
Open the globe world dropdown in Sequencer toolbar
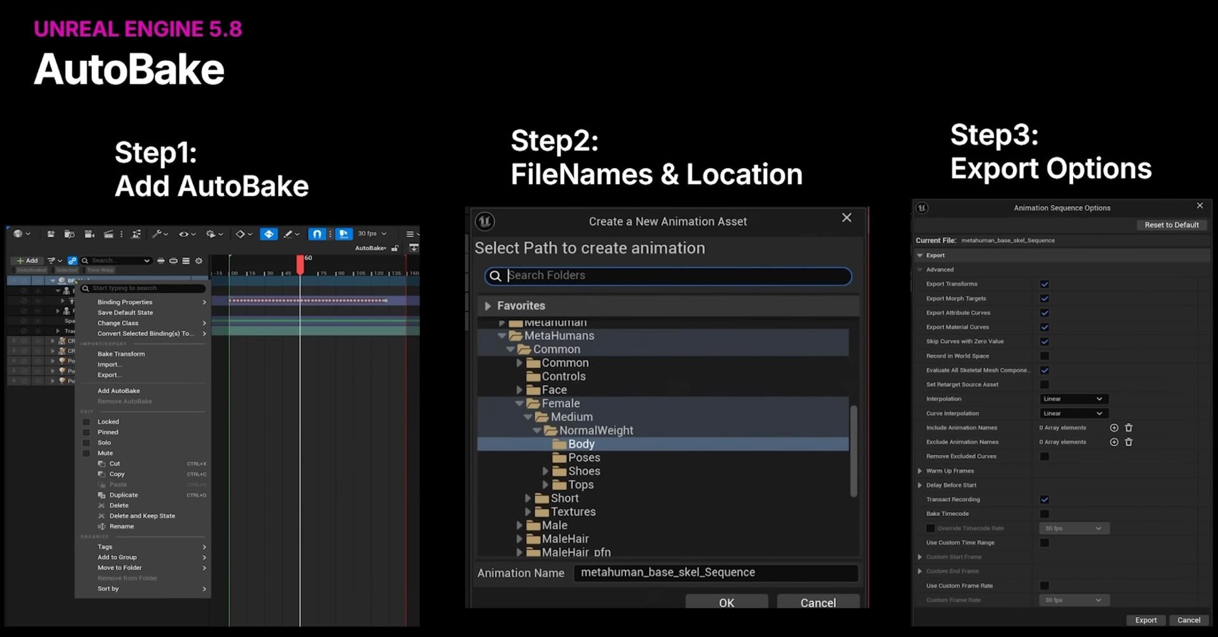tap(22, 234)
